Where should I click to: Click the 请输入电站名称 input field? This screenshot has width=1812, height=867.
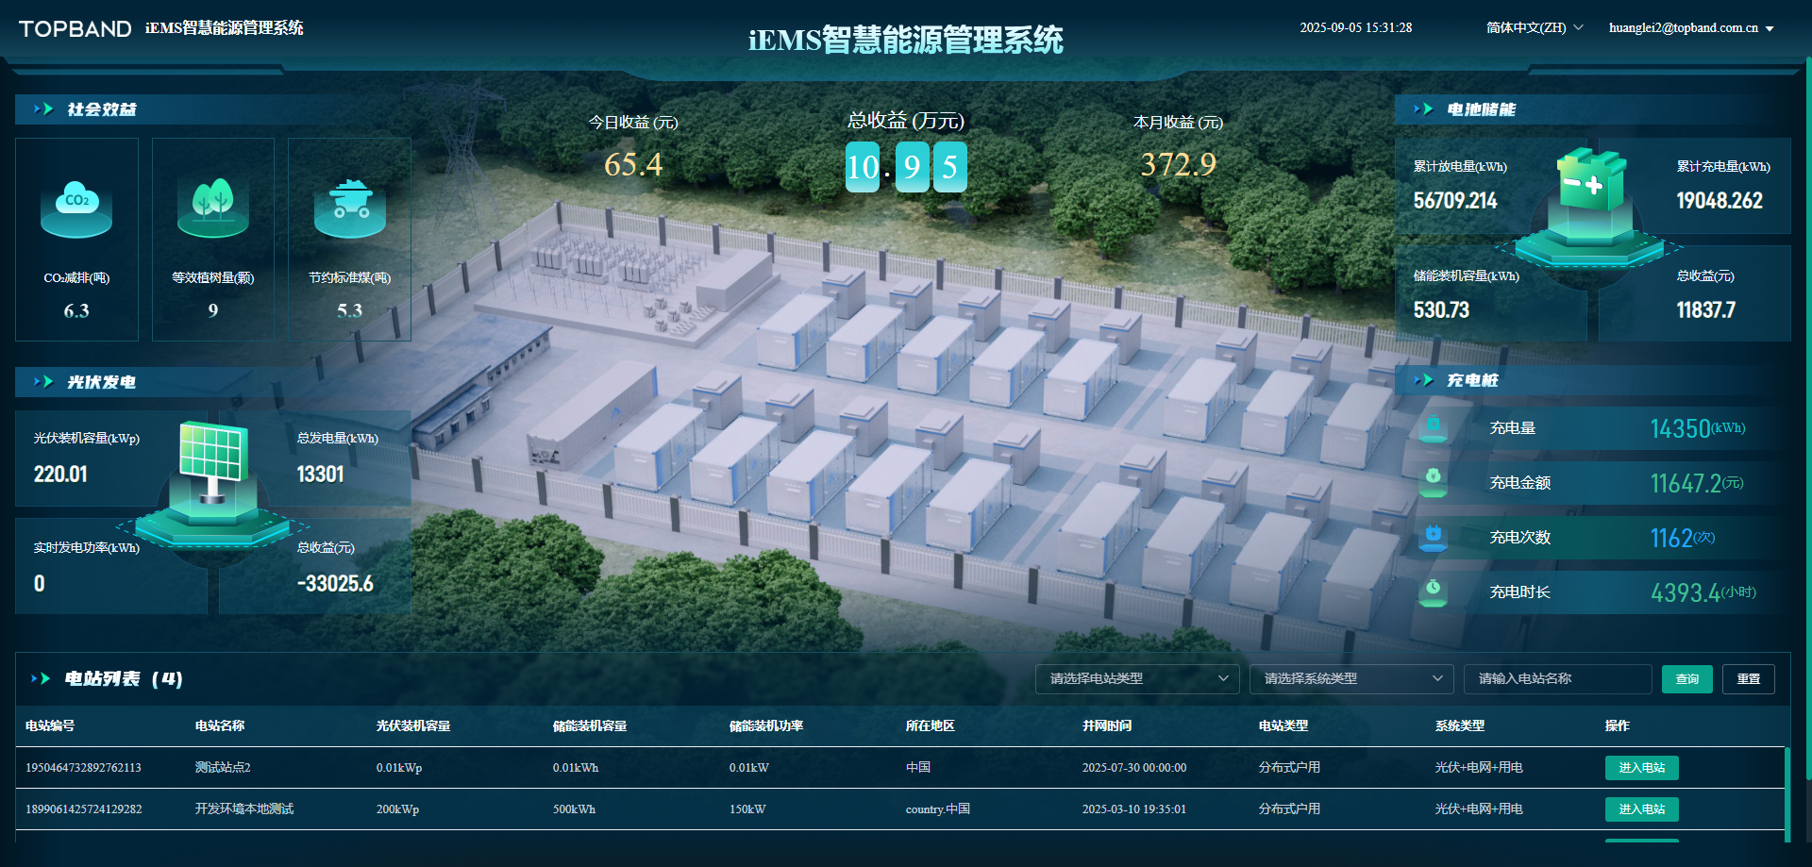[x=1557, y=678]
